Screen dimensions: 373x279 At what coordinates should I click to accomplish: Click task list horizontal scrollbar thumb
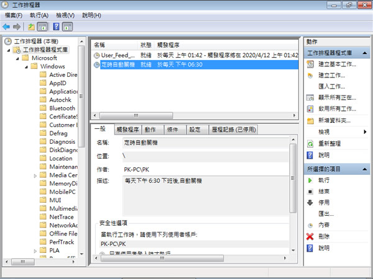[x=136, y=116]
